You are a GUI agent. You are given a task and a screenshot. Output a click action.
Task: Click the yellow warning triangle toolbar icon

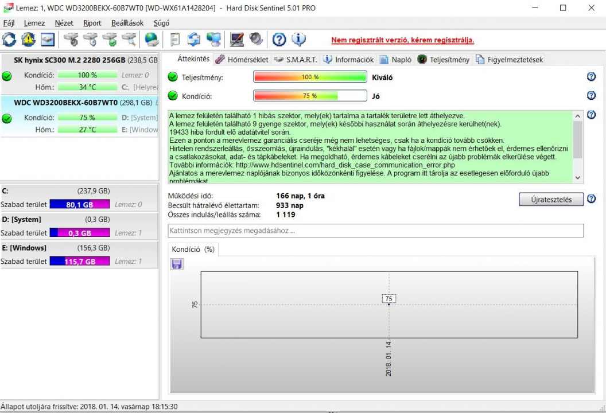[28, 39]
